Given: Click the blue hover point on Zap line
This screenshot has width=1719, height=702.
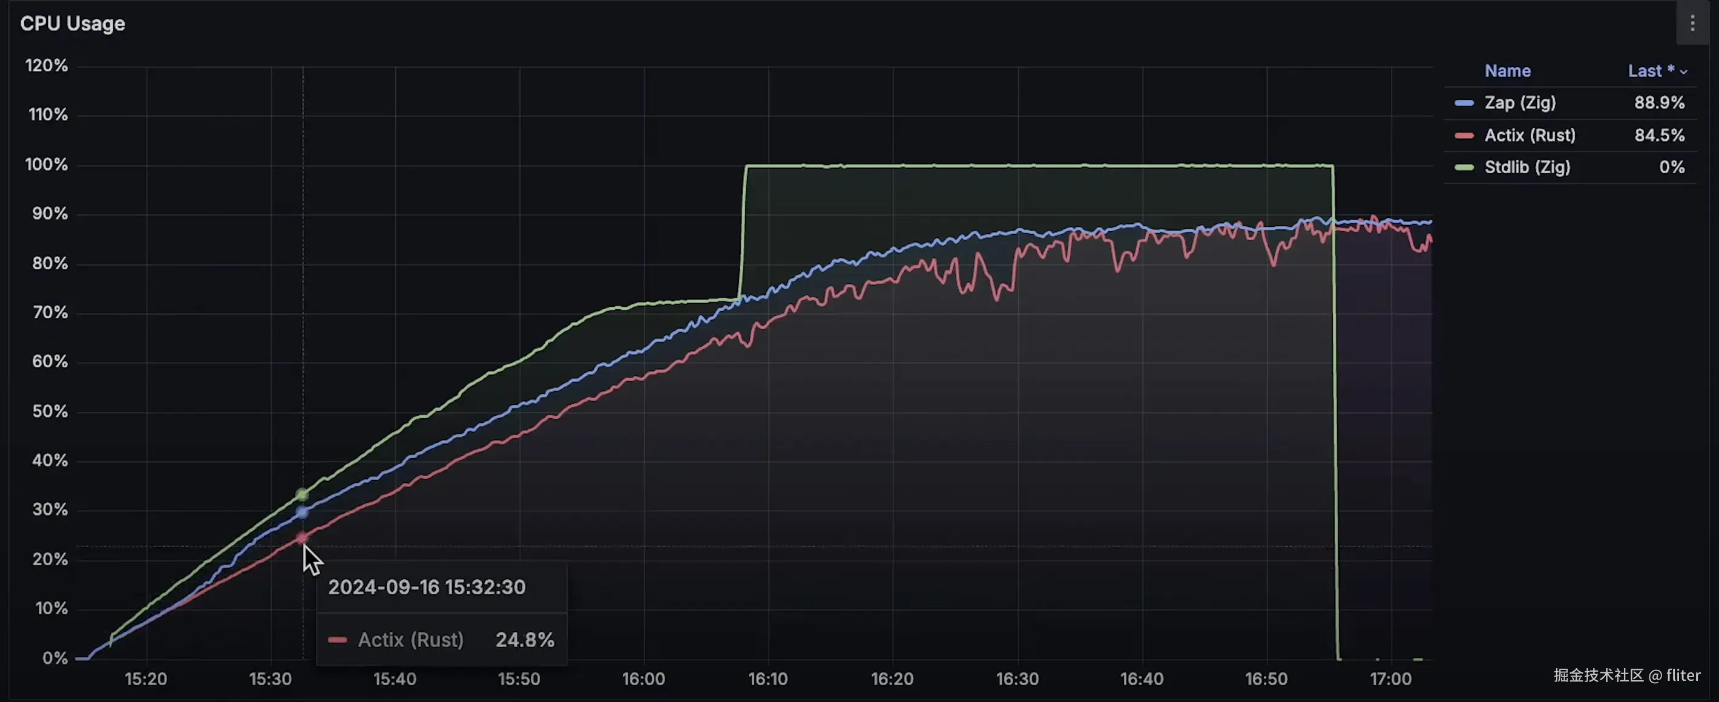Looking at the screenshot, I should pyautogui.click(x=302, y=512).
